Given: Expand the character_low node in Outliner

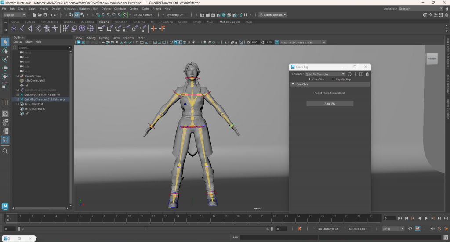Looking at the screenshot, I should click(x=18, y=76).
